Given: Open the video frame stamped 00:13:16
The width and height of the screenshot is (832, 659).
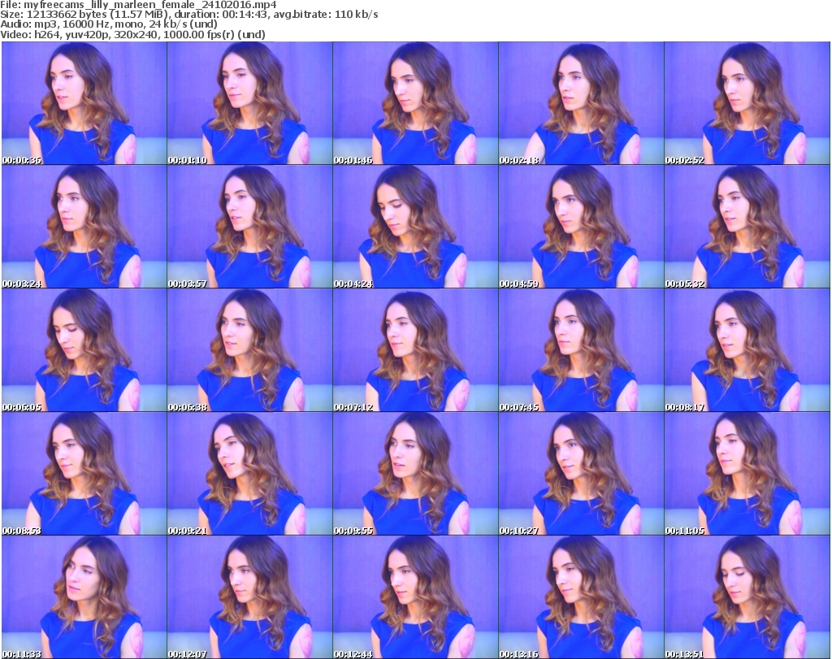Looking at the screenshot, I should 581,597.
